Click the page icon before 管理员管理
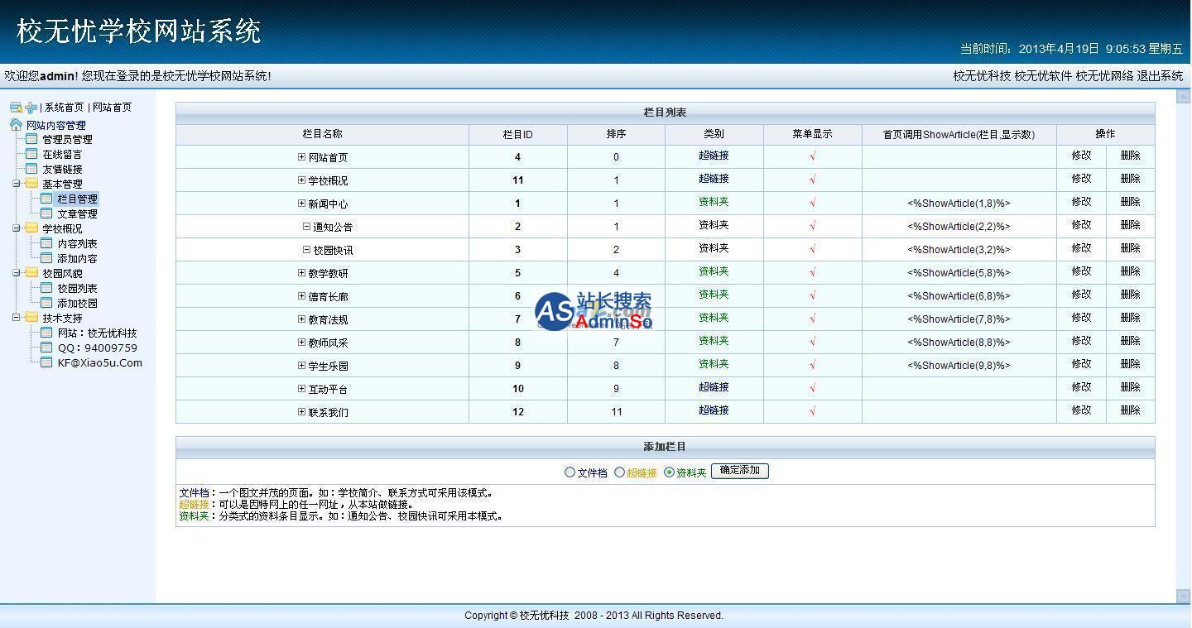The image size is (1192, 628). (x=31, y=139)
